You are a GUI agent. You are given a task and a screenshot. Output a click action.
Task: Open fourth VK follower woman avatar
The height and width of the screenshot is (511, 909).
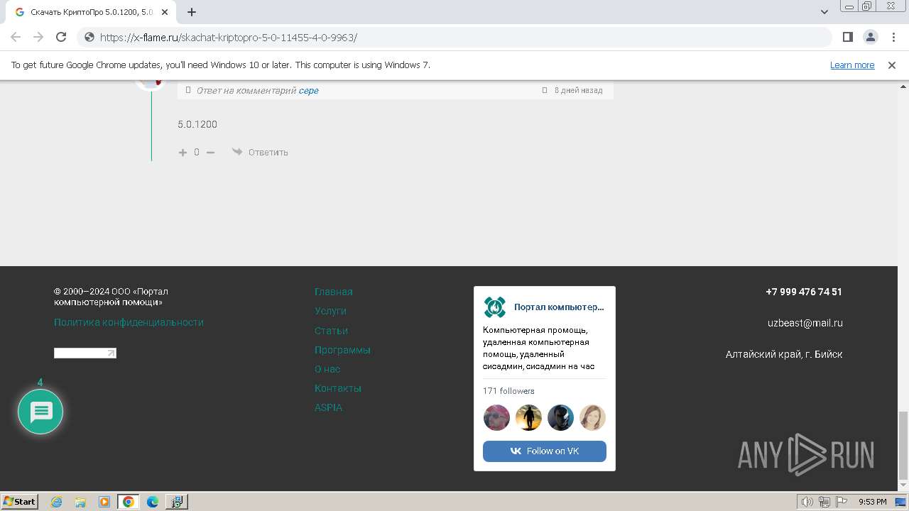click(592, 417)
